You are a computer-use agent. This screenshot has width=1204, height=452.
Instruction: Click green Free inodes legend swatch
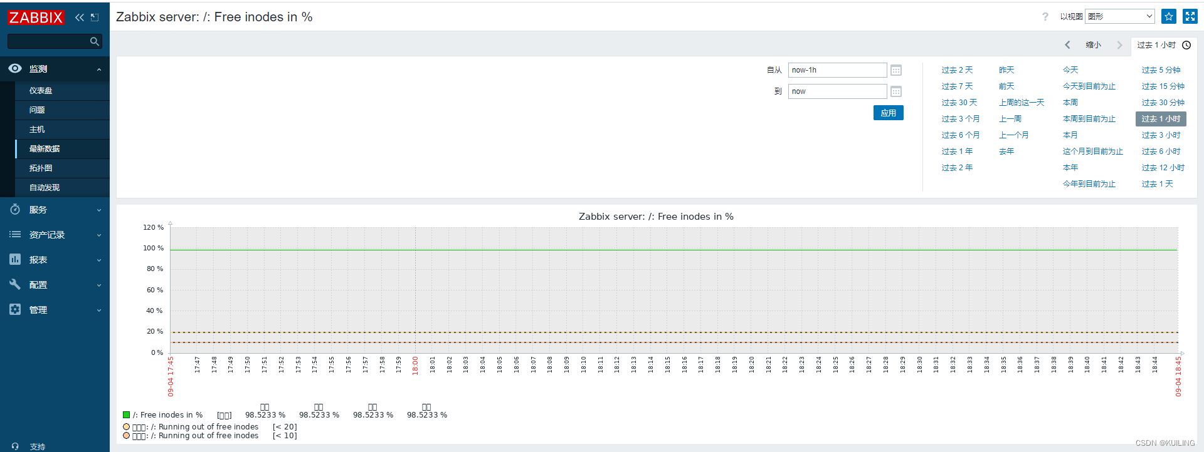127,414
